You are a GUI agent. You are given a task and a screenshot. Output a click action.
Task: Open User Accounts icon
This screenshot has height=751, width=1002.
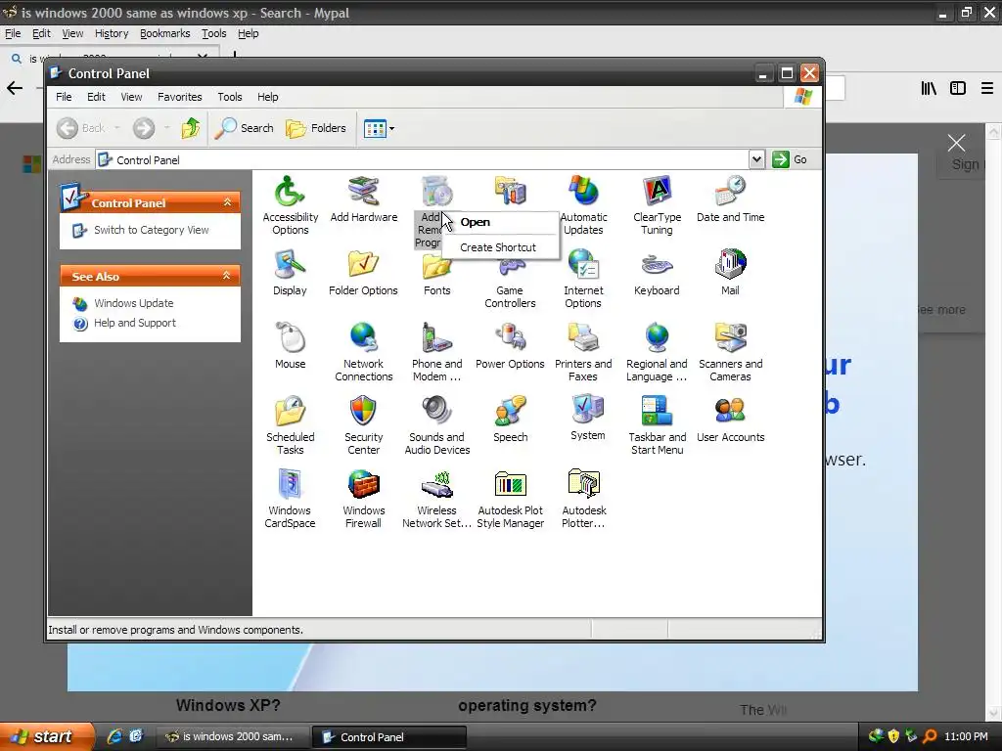tap(730, 420)
